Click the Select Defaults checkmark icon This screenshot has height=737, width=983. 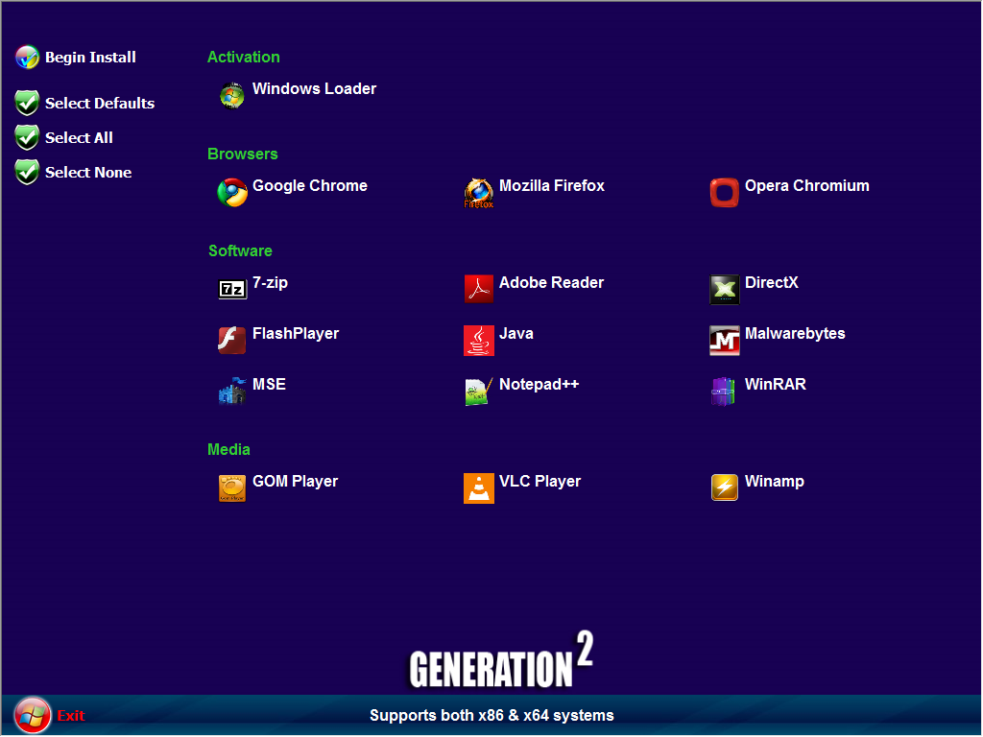tap(28, 103)
